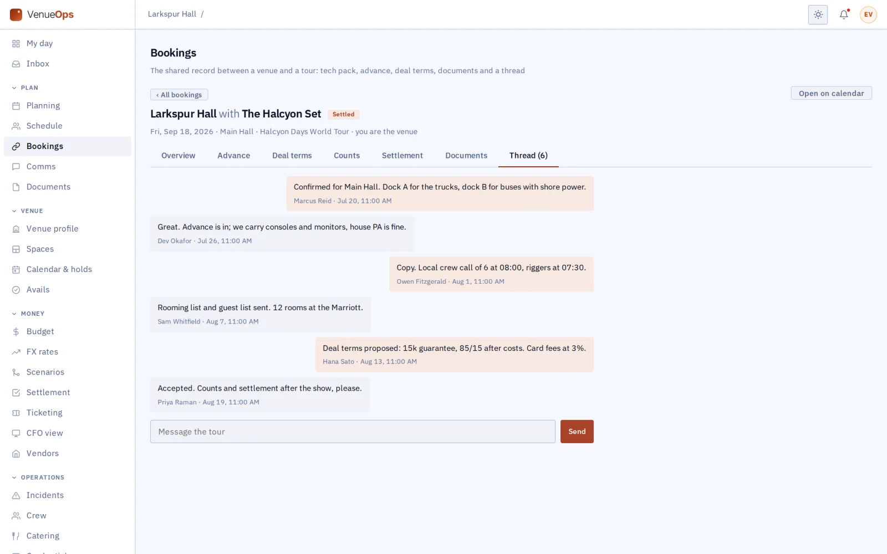Collapse the MONEY section

(x=28, y=314)
